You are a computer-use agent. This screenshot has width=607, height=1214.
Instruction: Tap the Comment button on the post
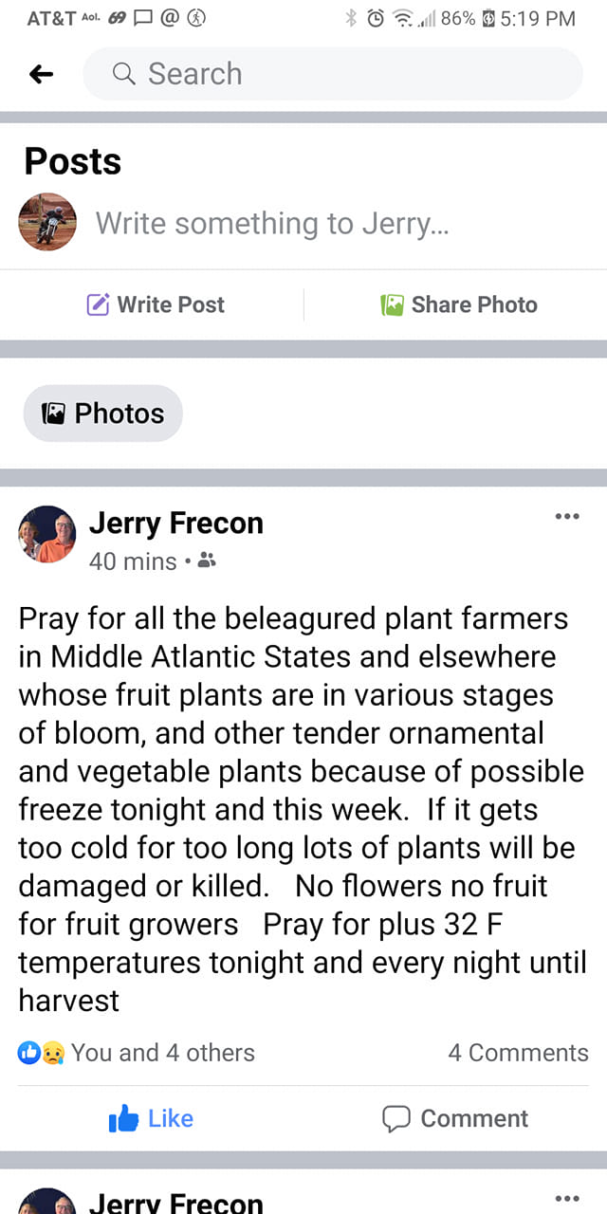pos(455,1119)
